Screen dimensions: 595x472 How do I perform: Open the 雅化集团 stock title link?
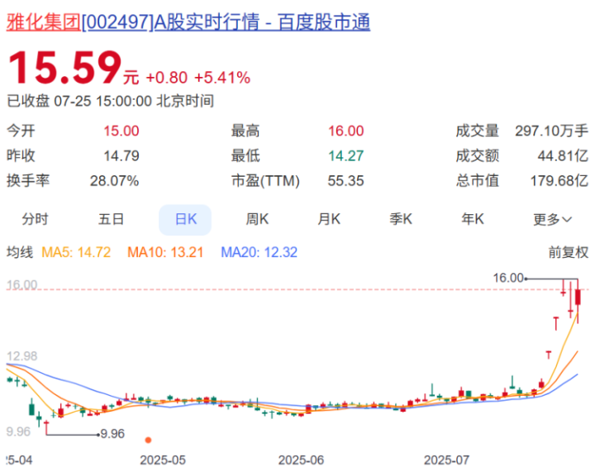point(188,22)
